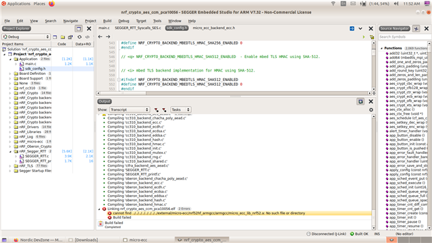Open Project Explorer options icon with blue badge
The height and width of the screenshot is (243, 432).
click(x=70, y=37)
